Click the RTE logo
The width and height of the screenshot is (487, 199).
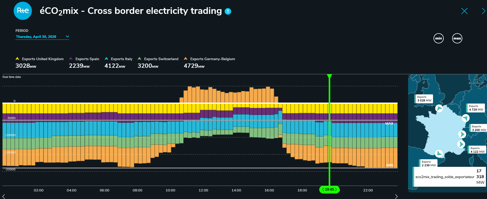pyautogui.click(x=23, y=11)
